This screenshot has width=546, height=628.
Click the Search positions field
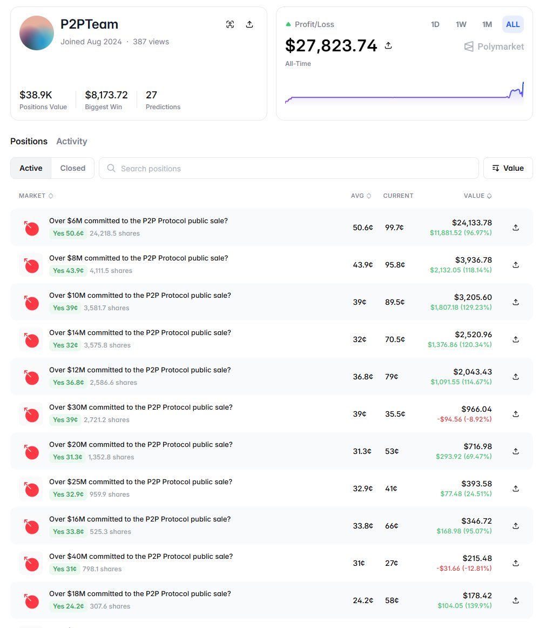click(x=288, y=168)
